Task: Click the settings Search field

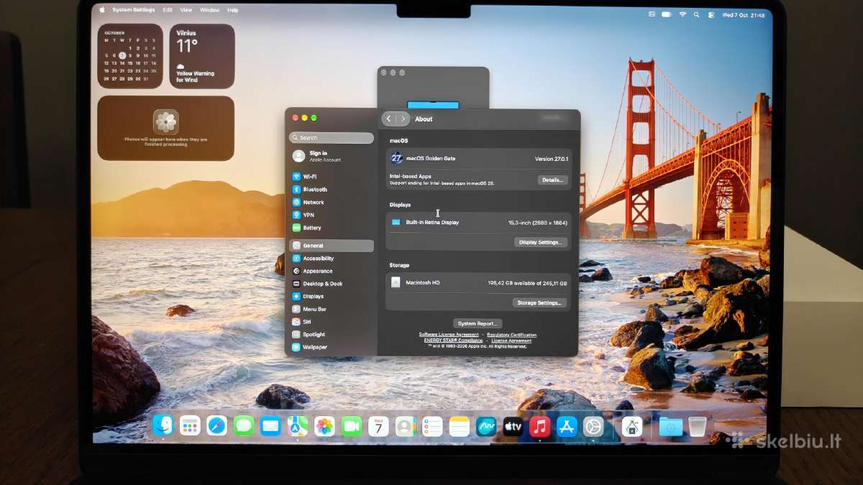Action: click(x=332, y=138)
